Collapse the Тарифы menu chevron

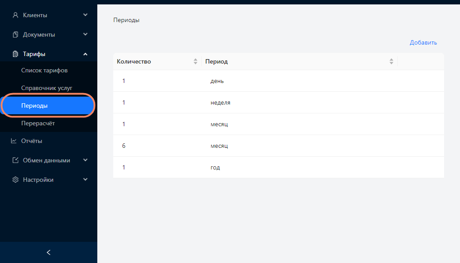(x=85, y=54)
